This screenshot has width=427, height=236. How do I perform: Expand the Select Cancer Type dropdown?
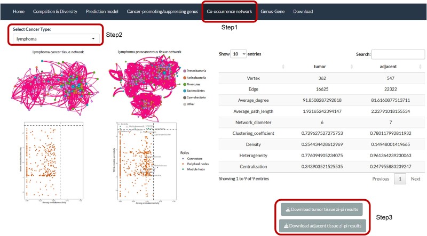[56, 39]
